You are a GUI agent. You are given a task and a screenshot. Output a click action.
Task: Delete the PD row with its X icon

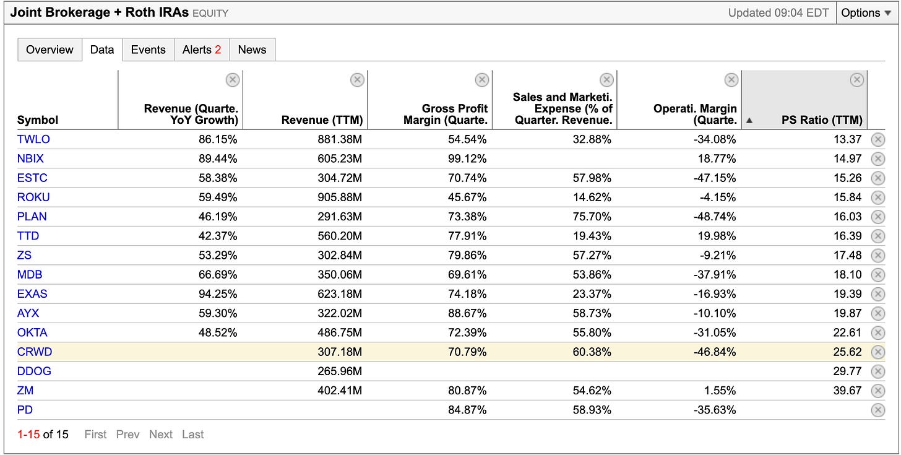click(877, 410)
